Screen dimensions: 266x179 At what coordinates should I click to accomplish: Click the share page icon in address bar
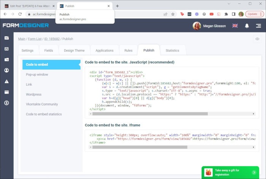pos(165,14)
